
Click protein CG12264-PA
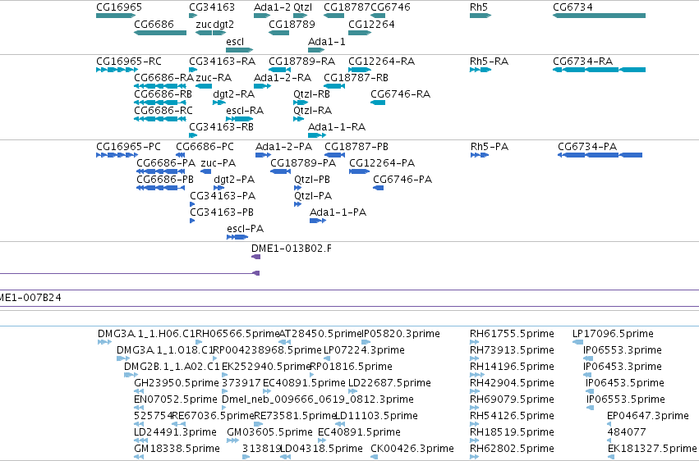359,171
